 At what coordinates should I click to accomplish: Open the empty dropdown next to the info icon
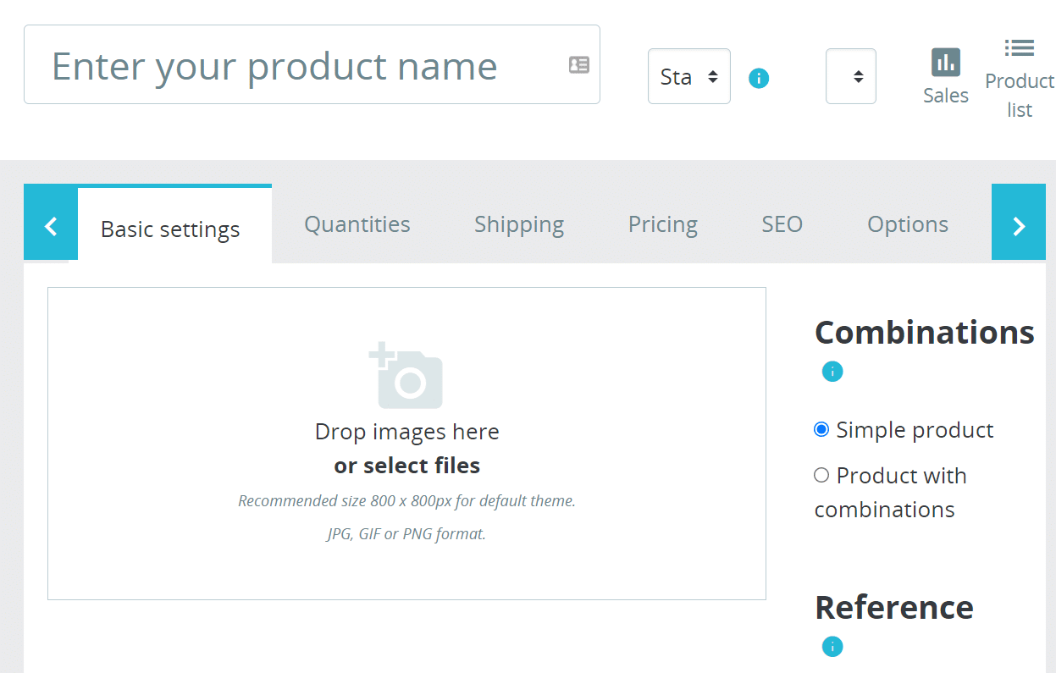(x=850, y=76)
